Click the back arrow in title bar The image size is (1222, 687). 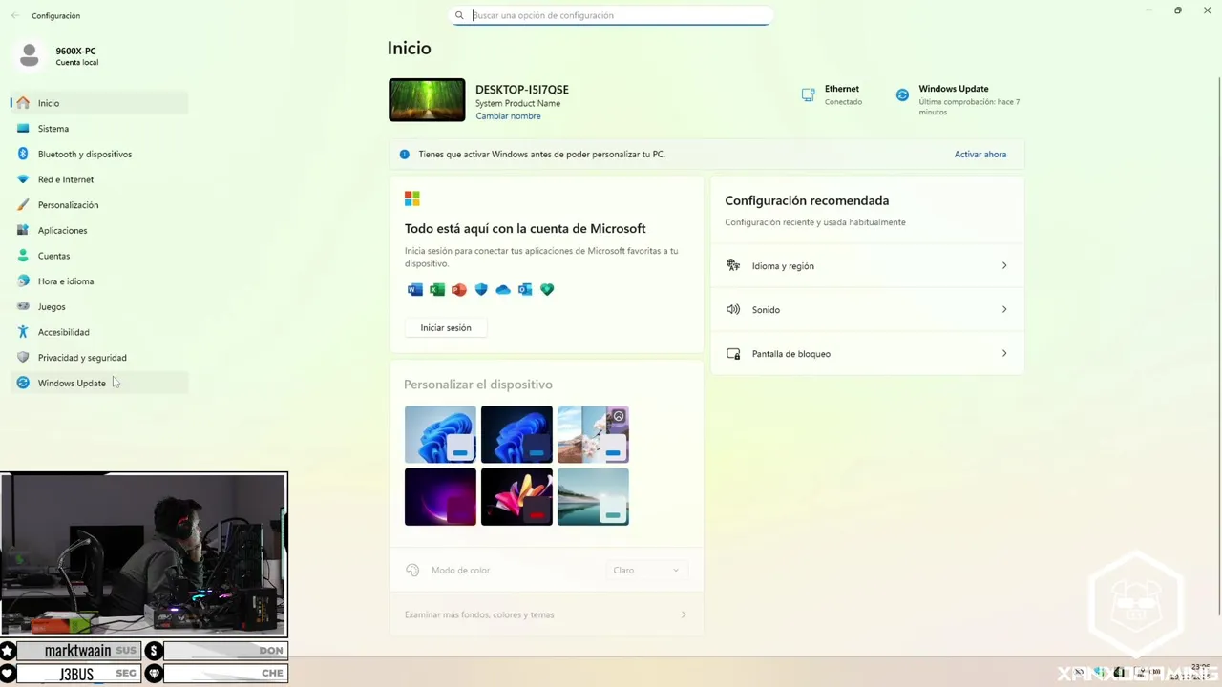[15, 15]
